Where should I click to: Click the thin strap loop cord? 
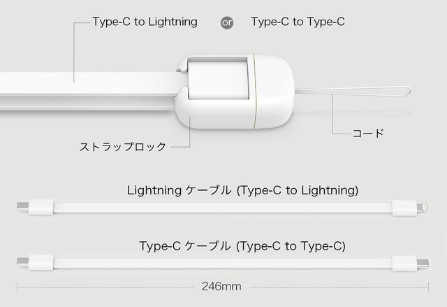click(x=363, y=94)
